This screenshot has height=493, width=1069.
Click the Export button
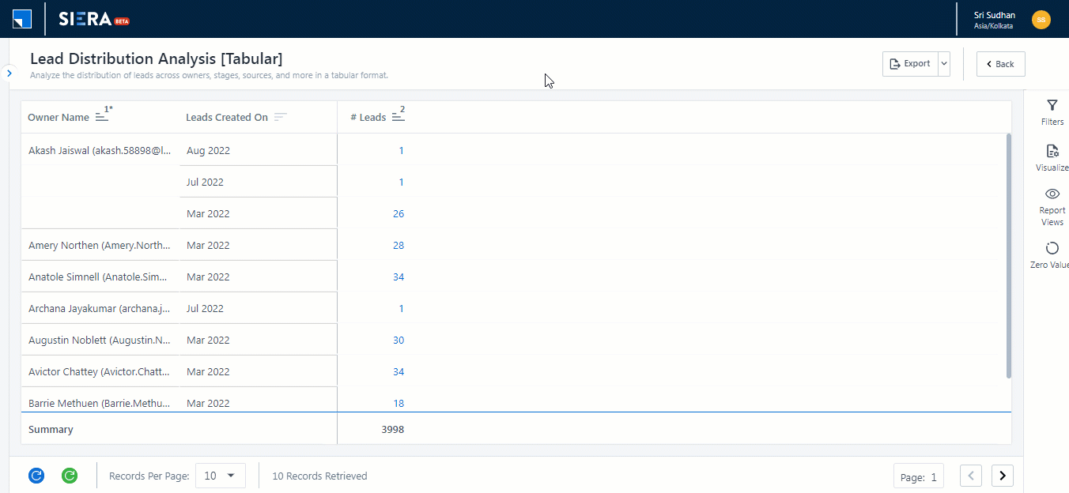pos(910,64)
